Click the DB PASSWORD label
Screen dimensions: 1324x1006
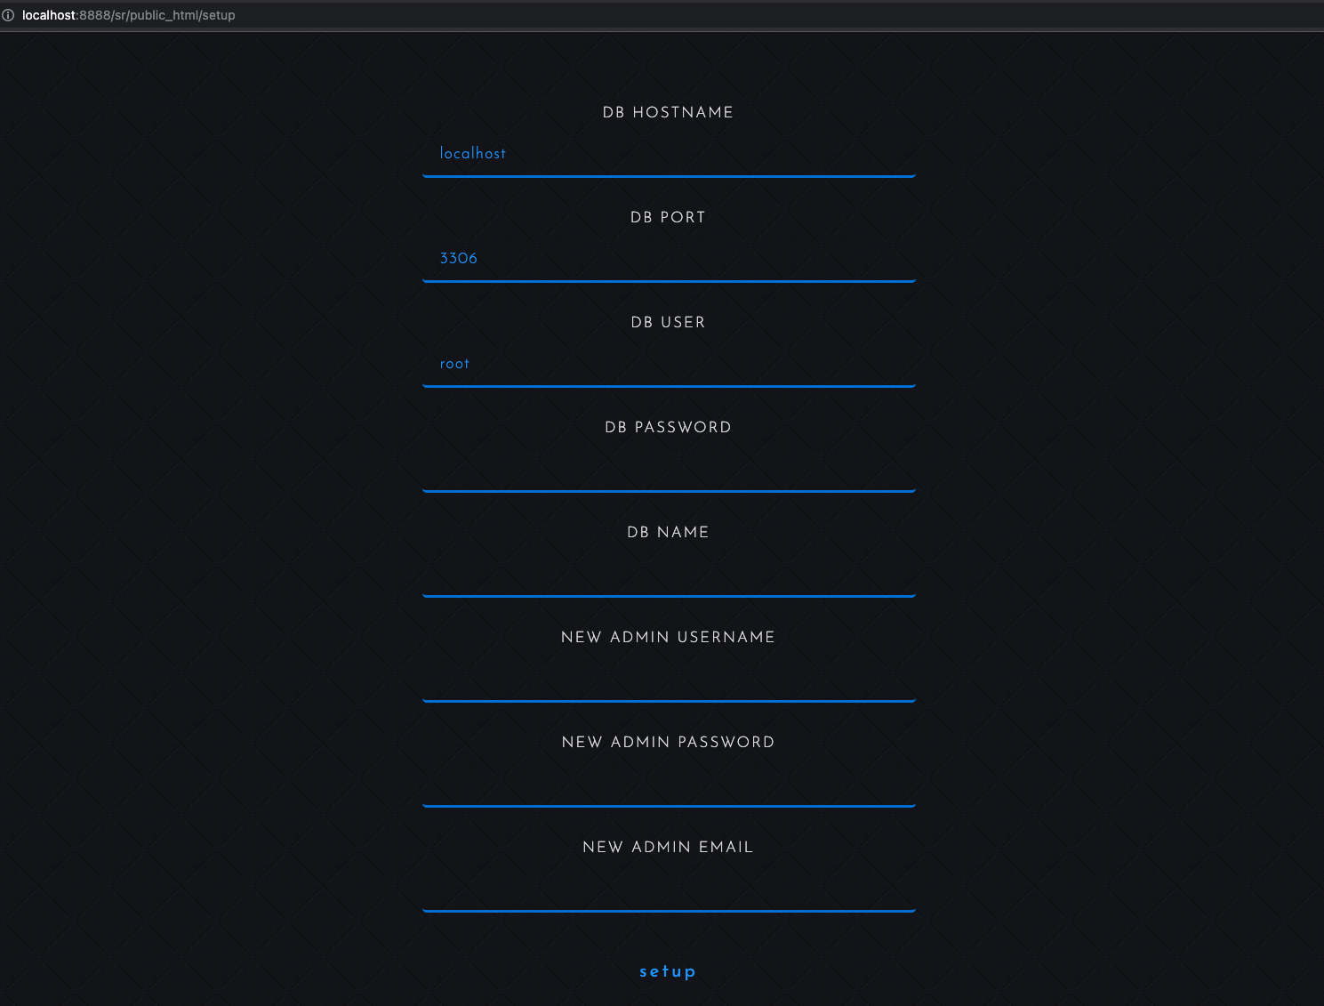[x=668, y=427]
